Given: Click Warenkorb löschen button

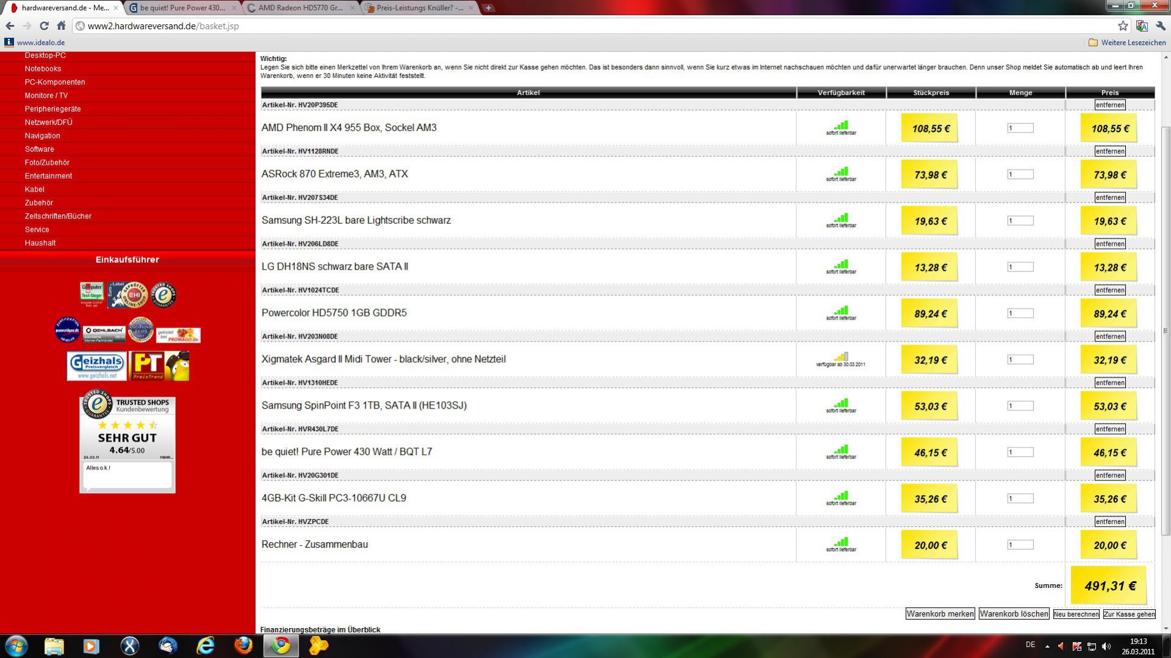Looking at the screenshot, I should click(1014, 614).
